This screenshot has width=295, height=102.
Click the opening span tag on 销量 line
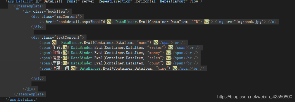(46, 58)
